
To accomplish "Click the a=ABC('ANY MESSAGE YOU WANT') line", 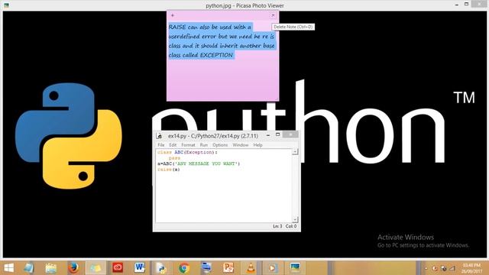I will tap(199, 163).
